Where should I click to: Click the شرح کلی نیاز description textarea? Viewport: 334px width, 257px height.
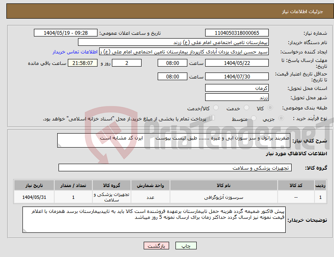coord(174,140)
